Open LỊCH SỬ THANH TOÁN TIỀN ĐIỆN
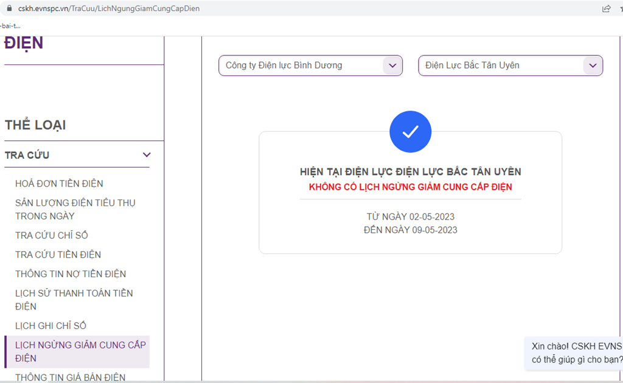This screenshot has height=383, width=623. tap(74, 300)
